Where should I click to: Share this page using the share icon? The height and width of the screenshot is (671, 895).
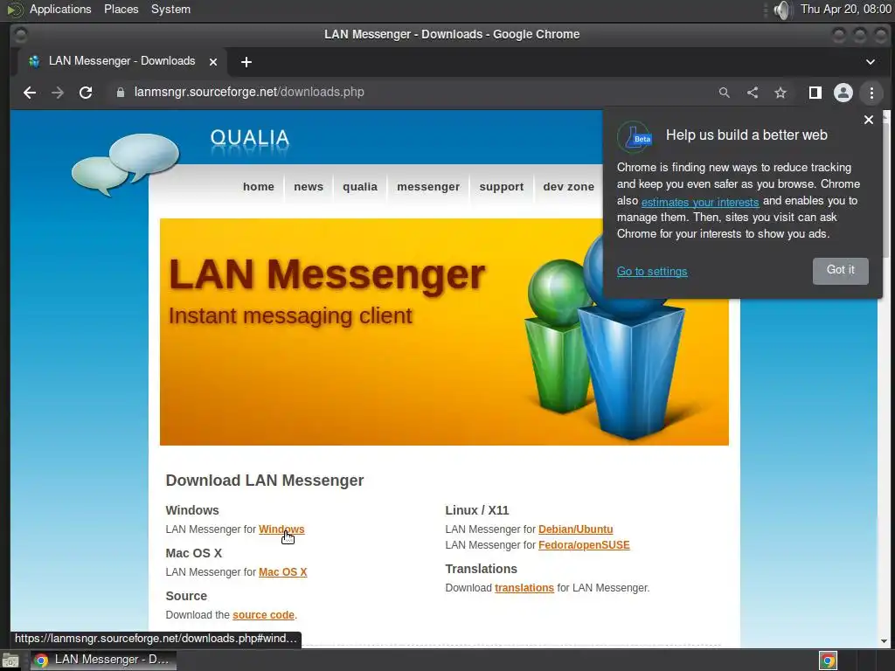(x=753, y=93)
